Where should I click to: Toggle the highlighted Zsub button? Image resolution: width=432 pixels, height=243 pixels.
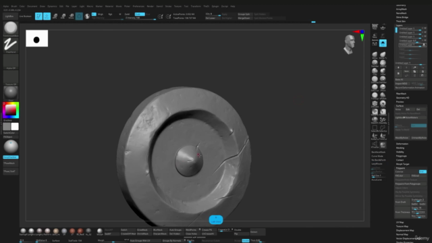pos(140,14)
